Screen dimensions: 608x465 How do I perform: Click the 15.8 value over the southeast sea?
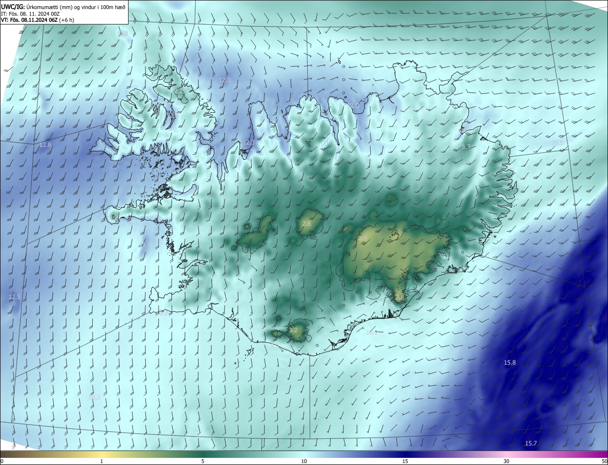pyautogui.click(x=510, y=362)
